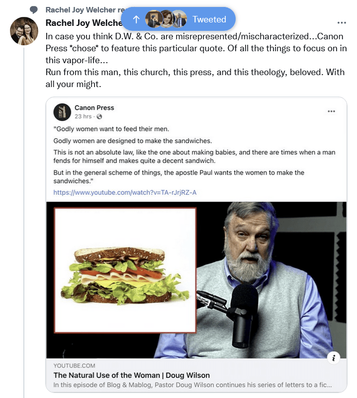The image size is (357, 398).
Task: Click the sandwich image
Action: (x=125, y=270)
